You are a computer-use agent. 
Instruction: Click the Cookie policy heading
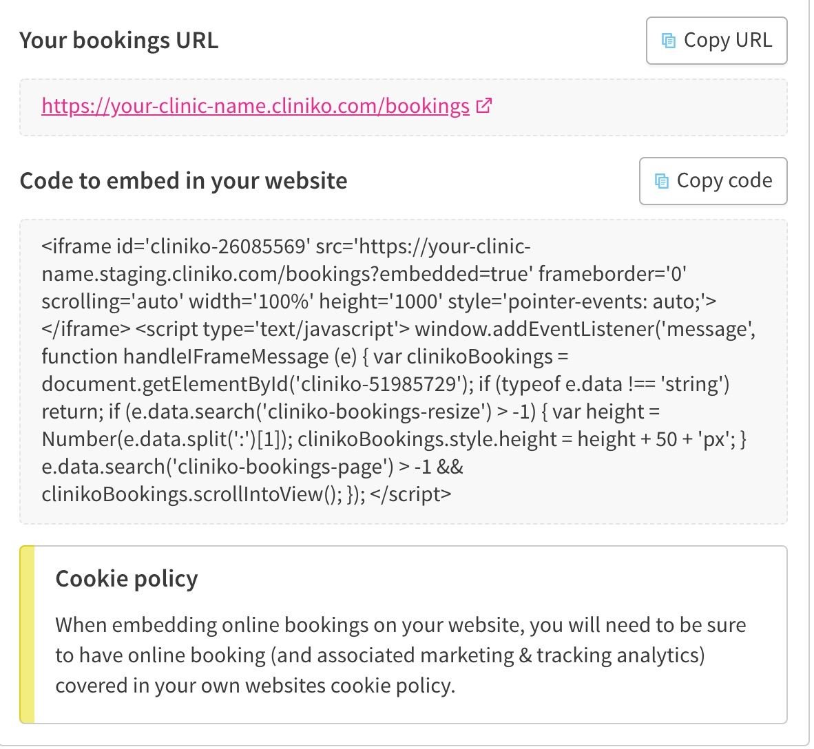(x=127, y=578)
